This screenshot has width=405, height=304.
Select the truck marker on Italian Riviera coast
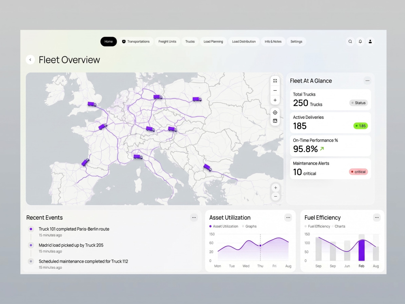tap(138, 156)
